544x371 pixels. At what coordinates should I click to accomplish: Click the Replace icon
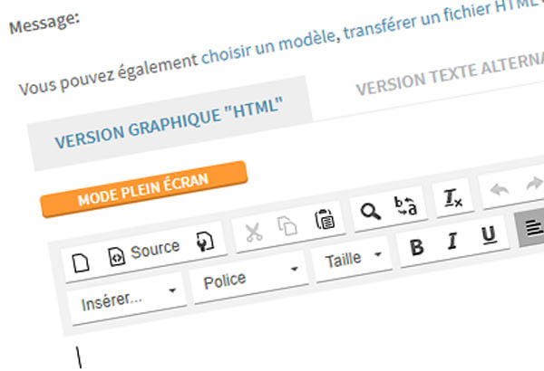tap(406, 205)
